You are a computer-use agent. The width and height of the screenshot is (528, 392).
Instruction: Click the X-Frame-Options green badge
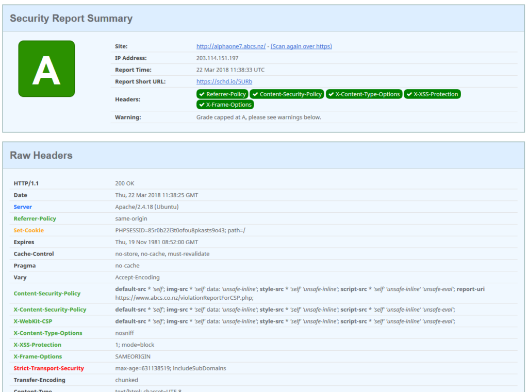pyautogui.click(x=225, y=105)
